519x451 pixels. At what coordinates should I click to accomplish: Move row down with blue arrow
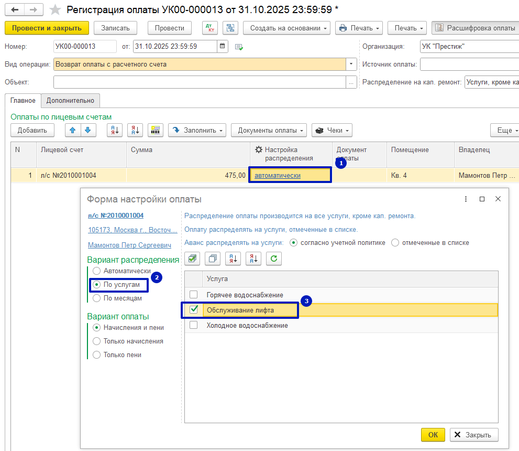pyautogui.click(x=88, y=130)
